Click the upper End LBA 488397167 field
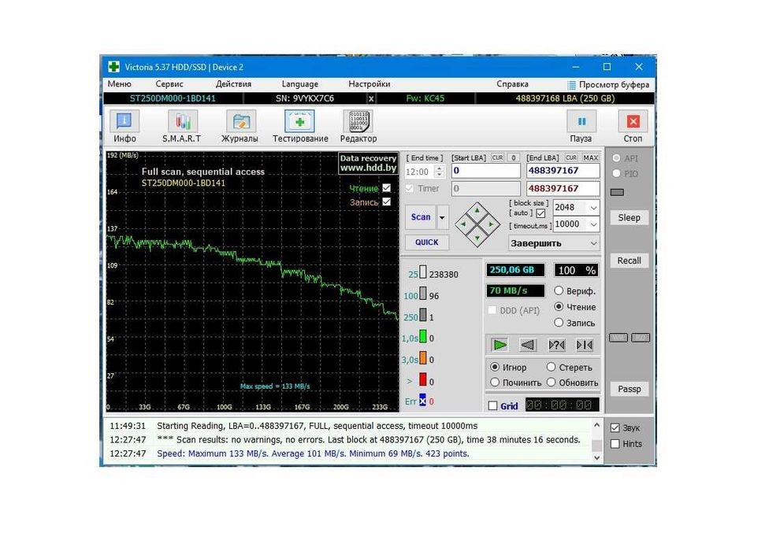The image size is (780, 551). point(563,171)
